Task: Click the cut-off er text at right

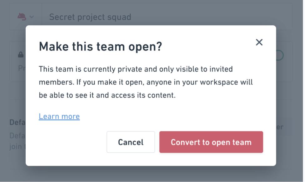Action: 279,127
